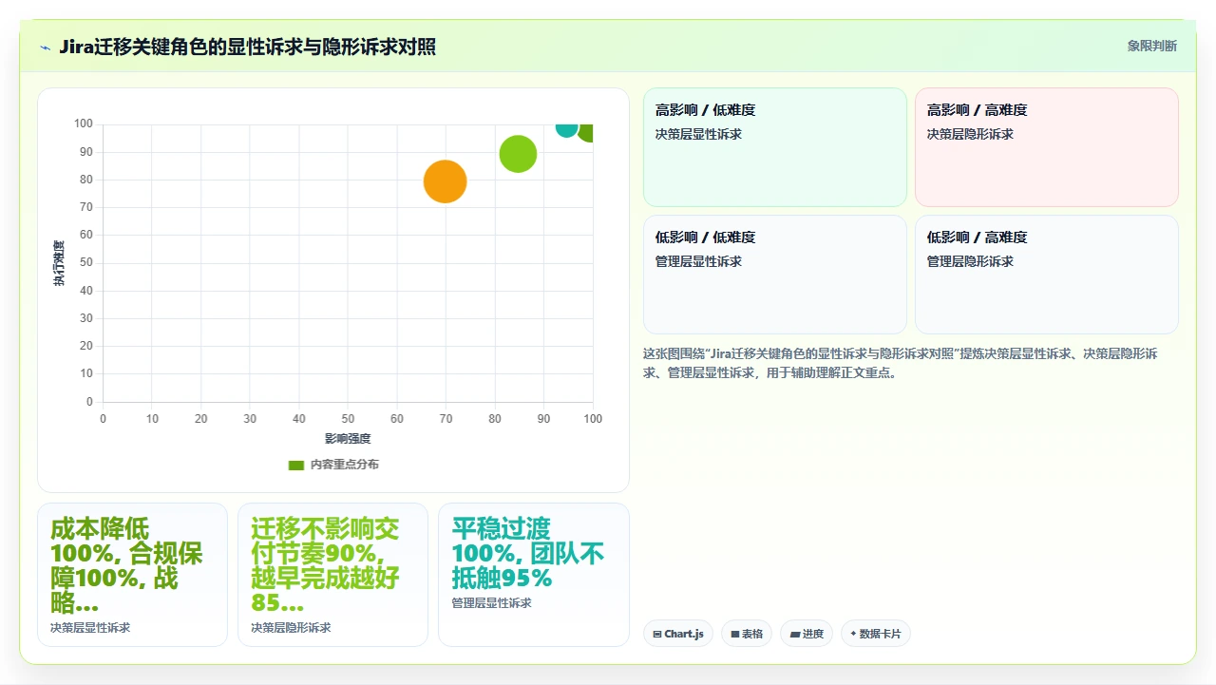Click the 象限判断 label in header
This screenshot has width=1216, height=685.
[1151, 46]
